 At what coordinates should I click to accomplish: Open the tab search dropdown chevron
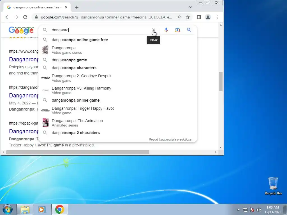point(191,7)
